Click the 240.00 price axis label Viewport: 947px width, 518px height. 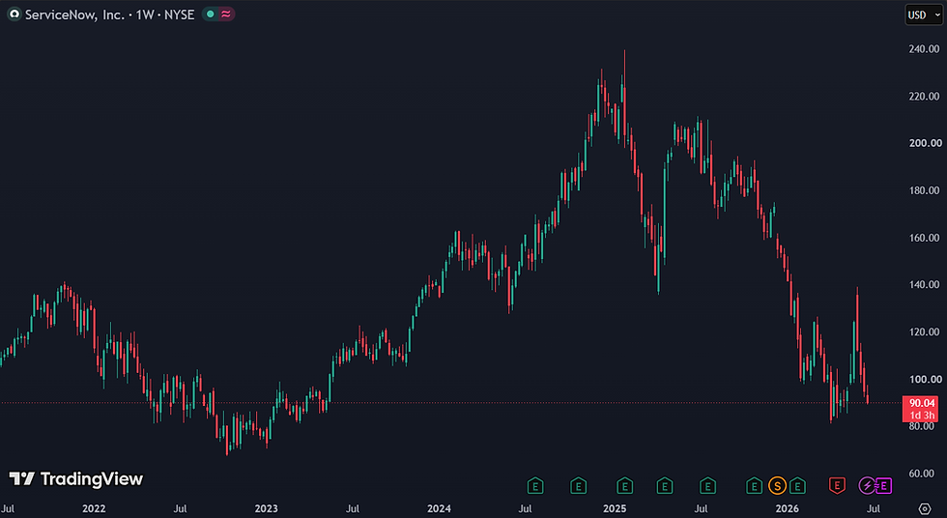pos(924,49)
